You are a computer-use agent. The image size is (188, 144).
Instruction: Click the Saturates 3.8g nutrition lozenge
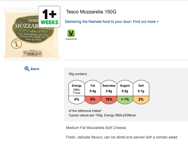(x=109, y=89)
